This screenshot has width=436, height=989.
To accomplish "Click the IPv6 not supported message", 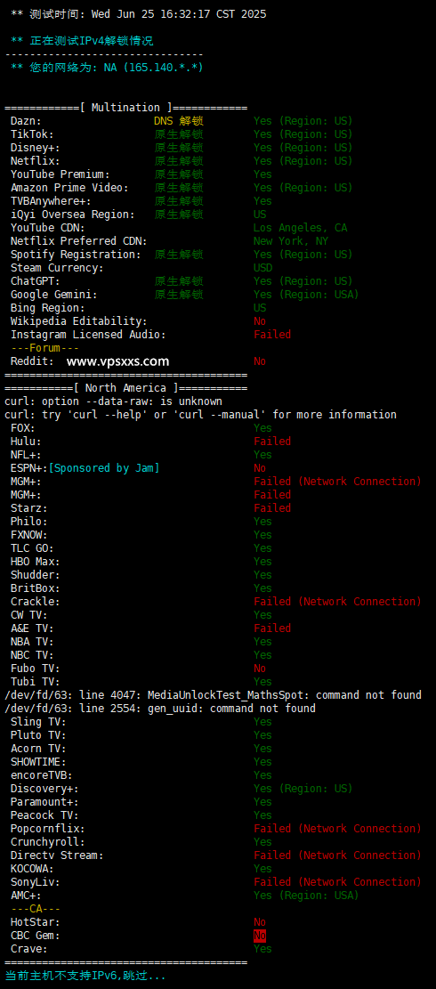I will click(x=85, y=976).
